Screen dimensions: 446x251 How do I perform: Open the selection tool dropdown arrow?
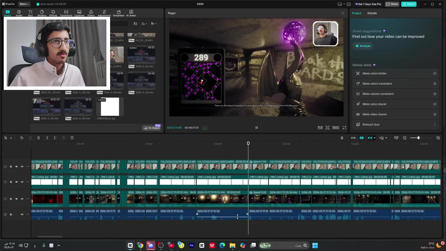click(11, 138)
